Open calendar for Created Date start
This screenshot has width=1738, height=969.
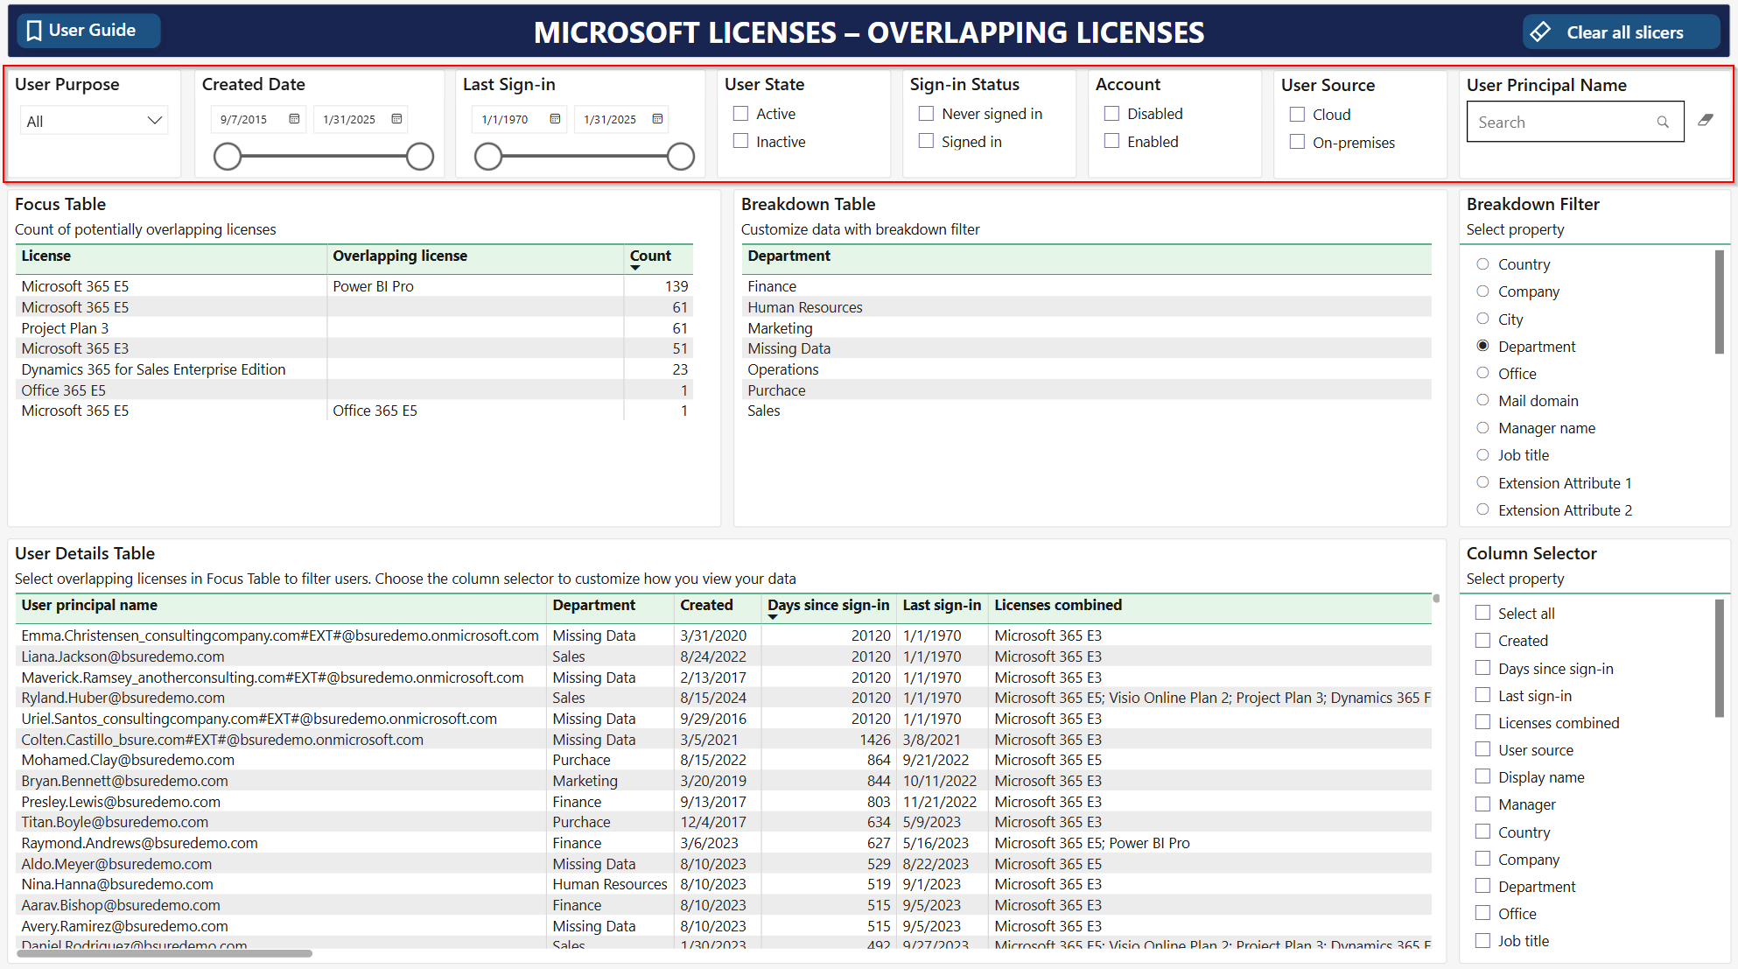coord(294,119)
